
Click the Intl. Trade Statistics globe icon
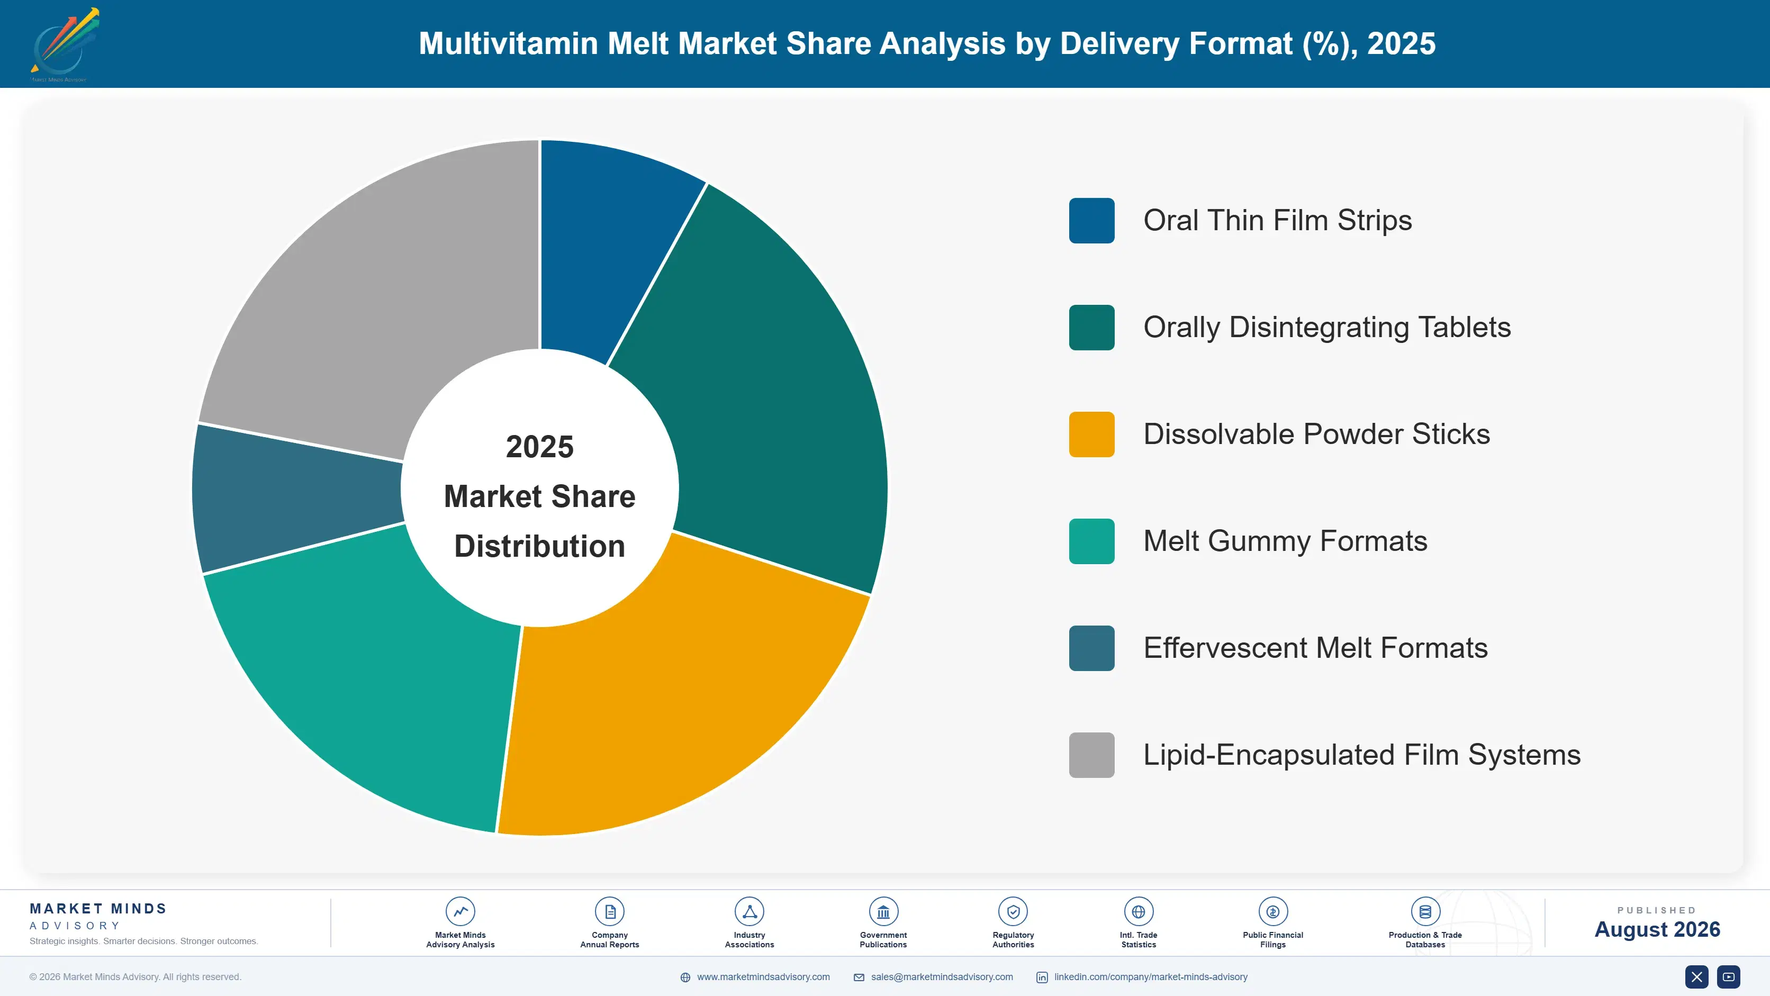[x=1139, y=911]
